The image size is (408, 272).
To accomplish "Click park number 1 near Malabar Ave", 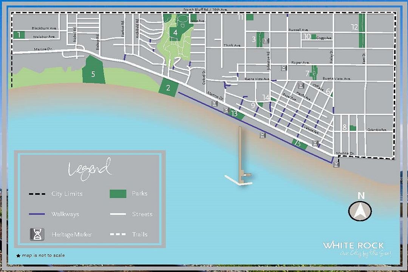I will coord(20,35).
